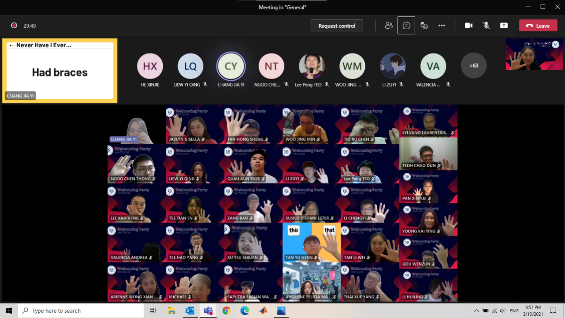Expand the +63 additional participants overflow
This screenshot has width=565, height=318.
pos(473,65)
